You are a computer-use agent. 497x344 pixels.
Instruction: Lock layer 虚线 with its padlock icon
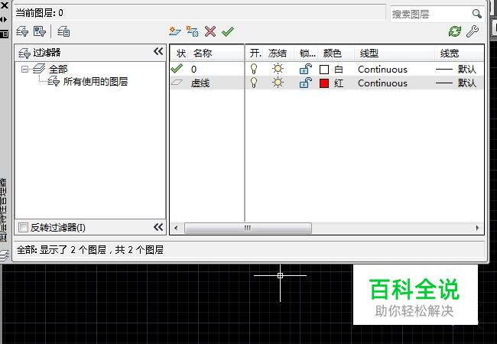306,83
